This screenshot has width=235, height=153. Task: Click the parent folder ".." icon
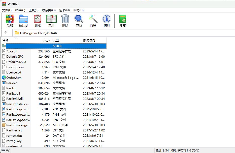point(4,46)
